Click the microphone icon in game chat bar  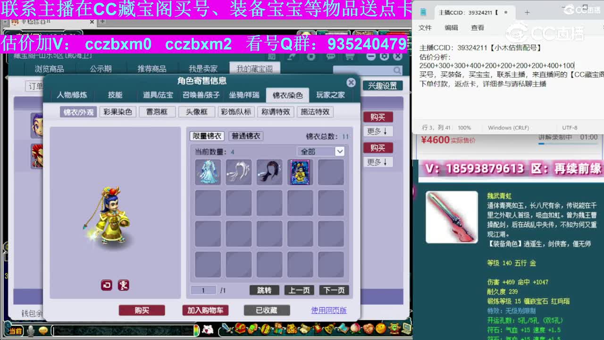tap(31, 331)
